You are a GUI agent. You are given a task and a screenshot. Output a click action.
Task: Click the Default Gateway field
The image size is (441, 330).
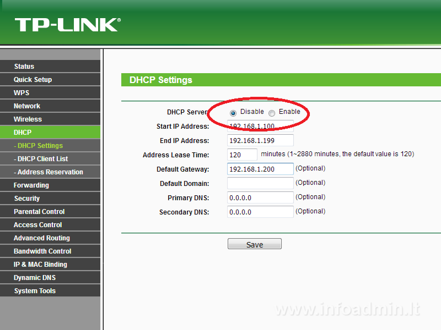(260, 169)
